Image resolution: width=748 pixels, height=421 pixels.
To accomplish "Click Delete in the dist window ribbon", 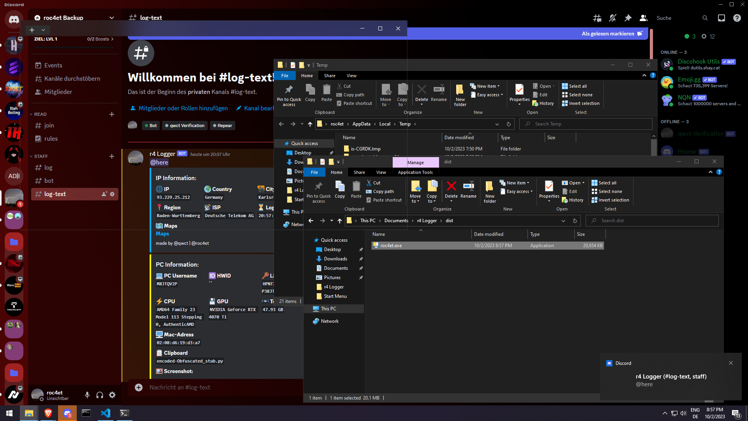I will click(451, 191).
